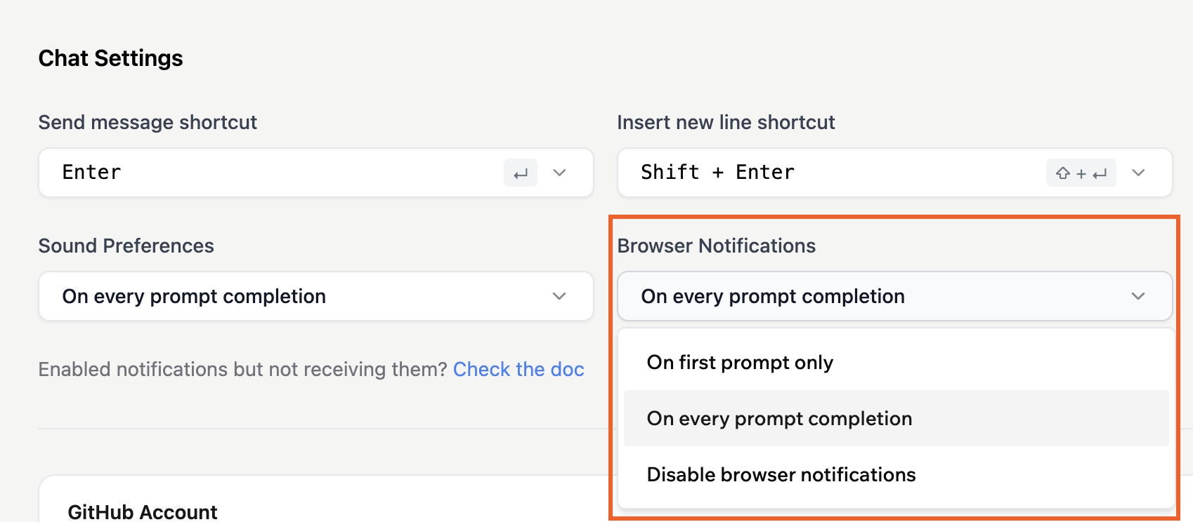
Task: Open the Send message shortcut dropdown
Action: (559, 173)
